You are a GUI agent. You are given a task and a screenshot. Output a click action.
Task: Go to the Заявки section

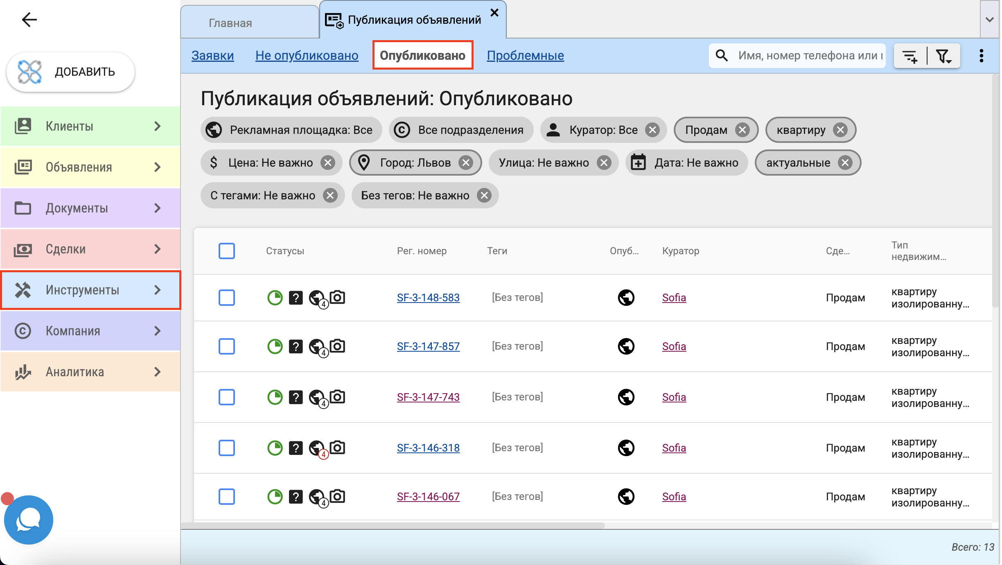pyautogui.click(x=212, y=55)
